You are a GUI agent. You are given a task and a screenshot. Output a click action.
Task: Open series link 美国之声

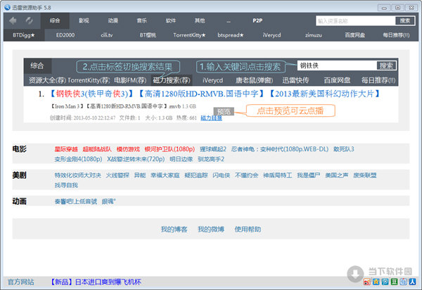pyautogui.click(x=336, y=175)
